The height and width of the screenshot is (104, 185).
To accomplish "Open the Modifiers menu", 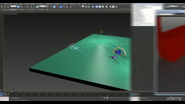I will [x=33, y=4].
